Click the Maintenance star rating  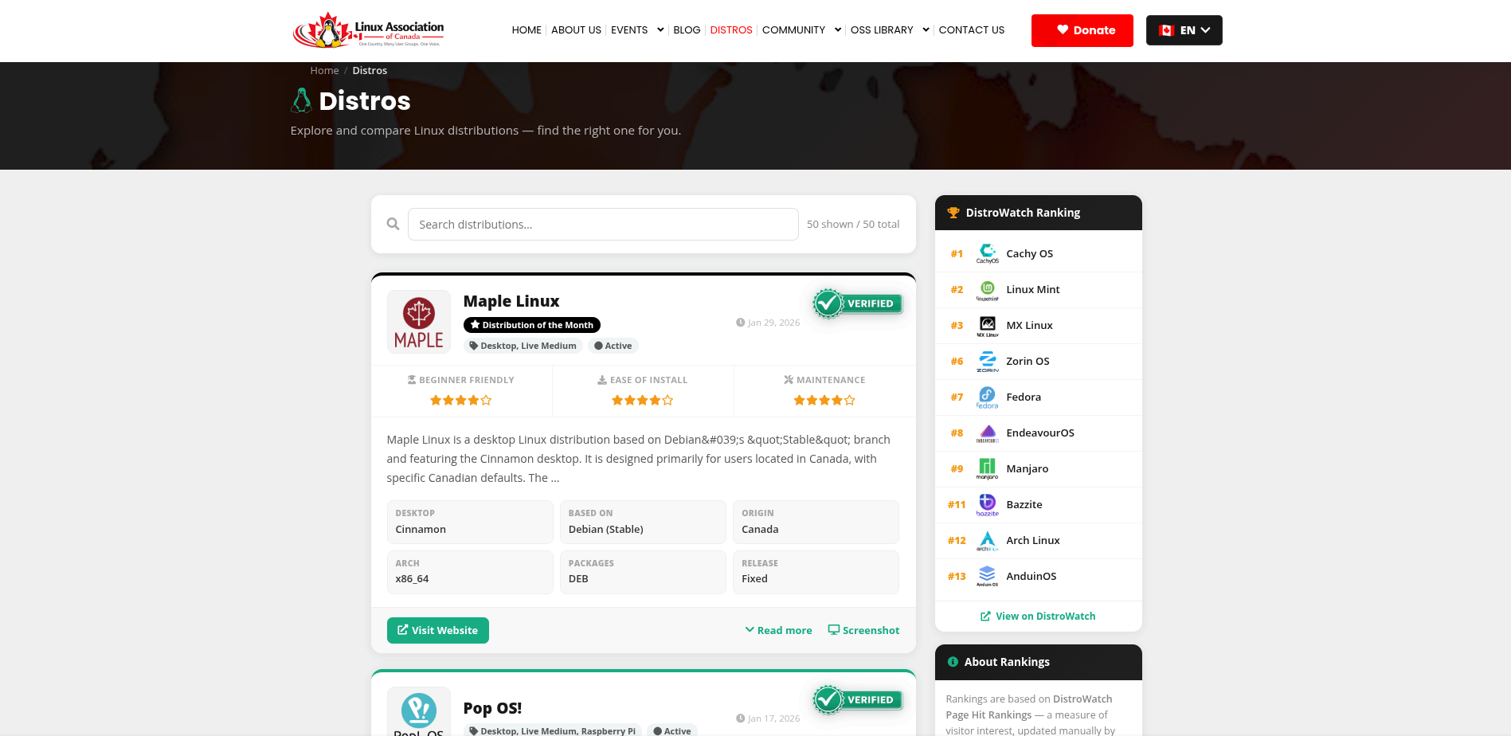824,400
